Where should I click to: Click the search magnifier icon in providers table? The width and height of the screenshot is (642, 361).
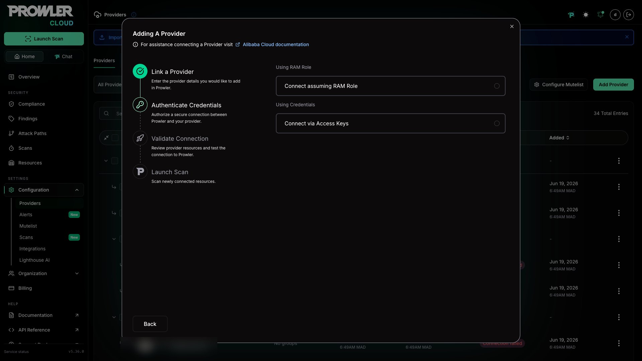pyautogui.click(x=106, y=113)
